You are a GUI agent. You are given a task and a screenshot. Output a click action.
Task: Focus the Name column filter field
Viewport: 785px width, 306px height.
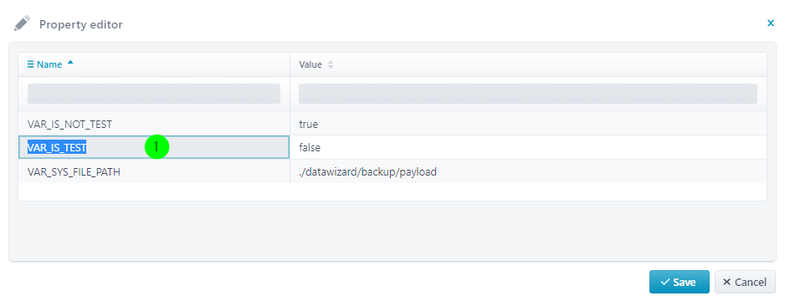(154, 94)
